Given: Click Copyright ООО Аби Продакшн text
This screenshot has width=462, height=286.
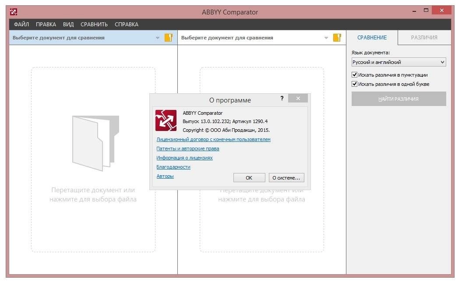Looking at the screenshot, I should coord(226,130).
